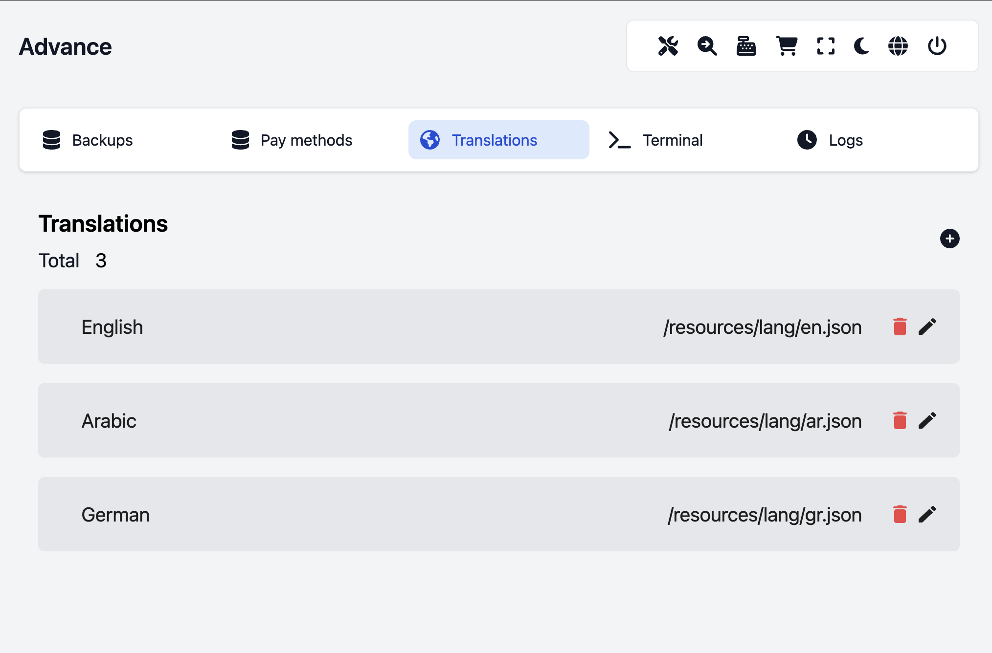
Task: Add a new translation with plus button
Action: [x=949, y=239]
